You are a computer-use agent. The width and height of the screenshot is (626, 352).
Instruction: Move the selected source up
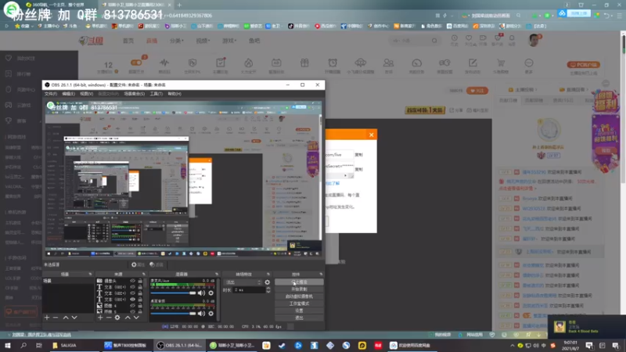[x=128, y=318]
